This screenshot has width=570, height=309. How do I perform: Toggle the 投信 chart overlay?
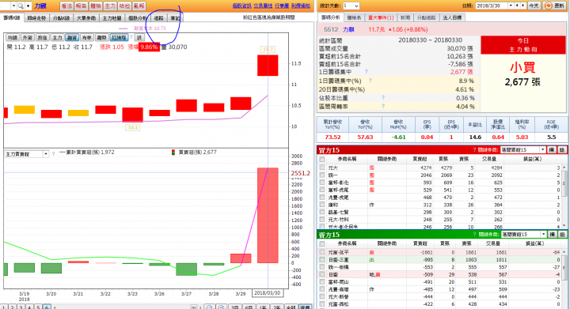tap(42, 38)
